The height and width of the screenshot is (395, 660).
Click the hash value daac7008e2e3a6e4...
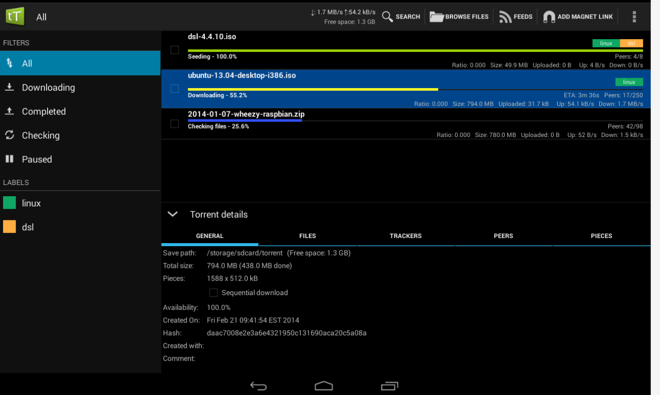click(286, 333)
